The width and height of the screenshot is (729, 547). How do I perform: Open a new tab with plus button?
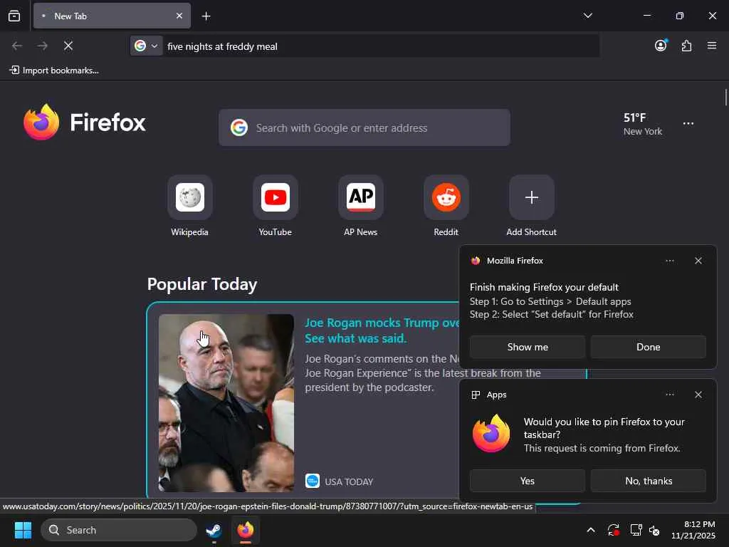tap(206, 16)
